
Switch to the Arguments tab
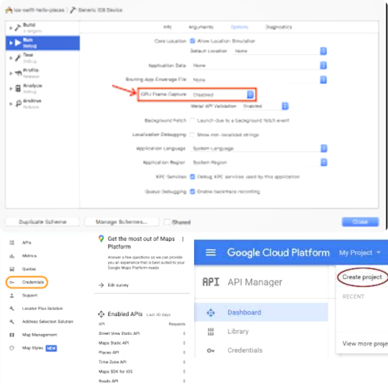(x=201, y=27)
